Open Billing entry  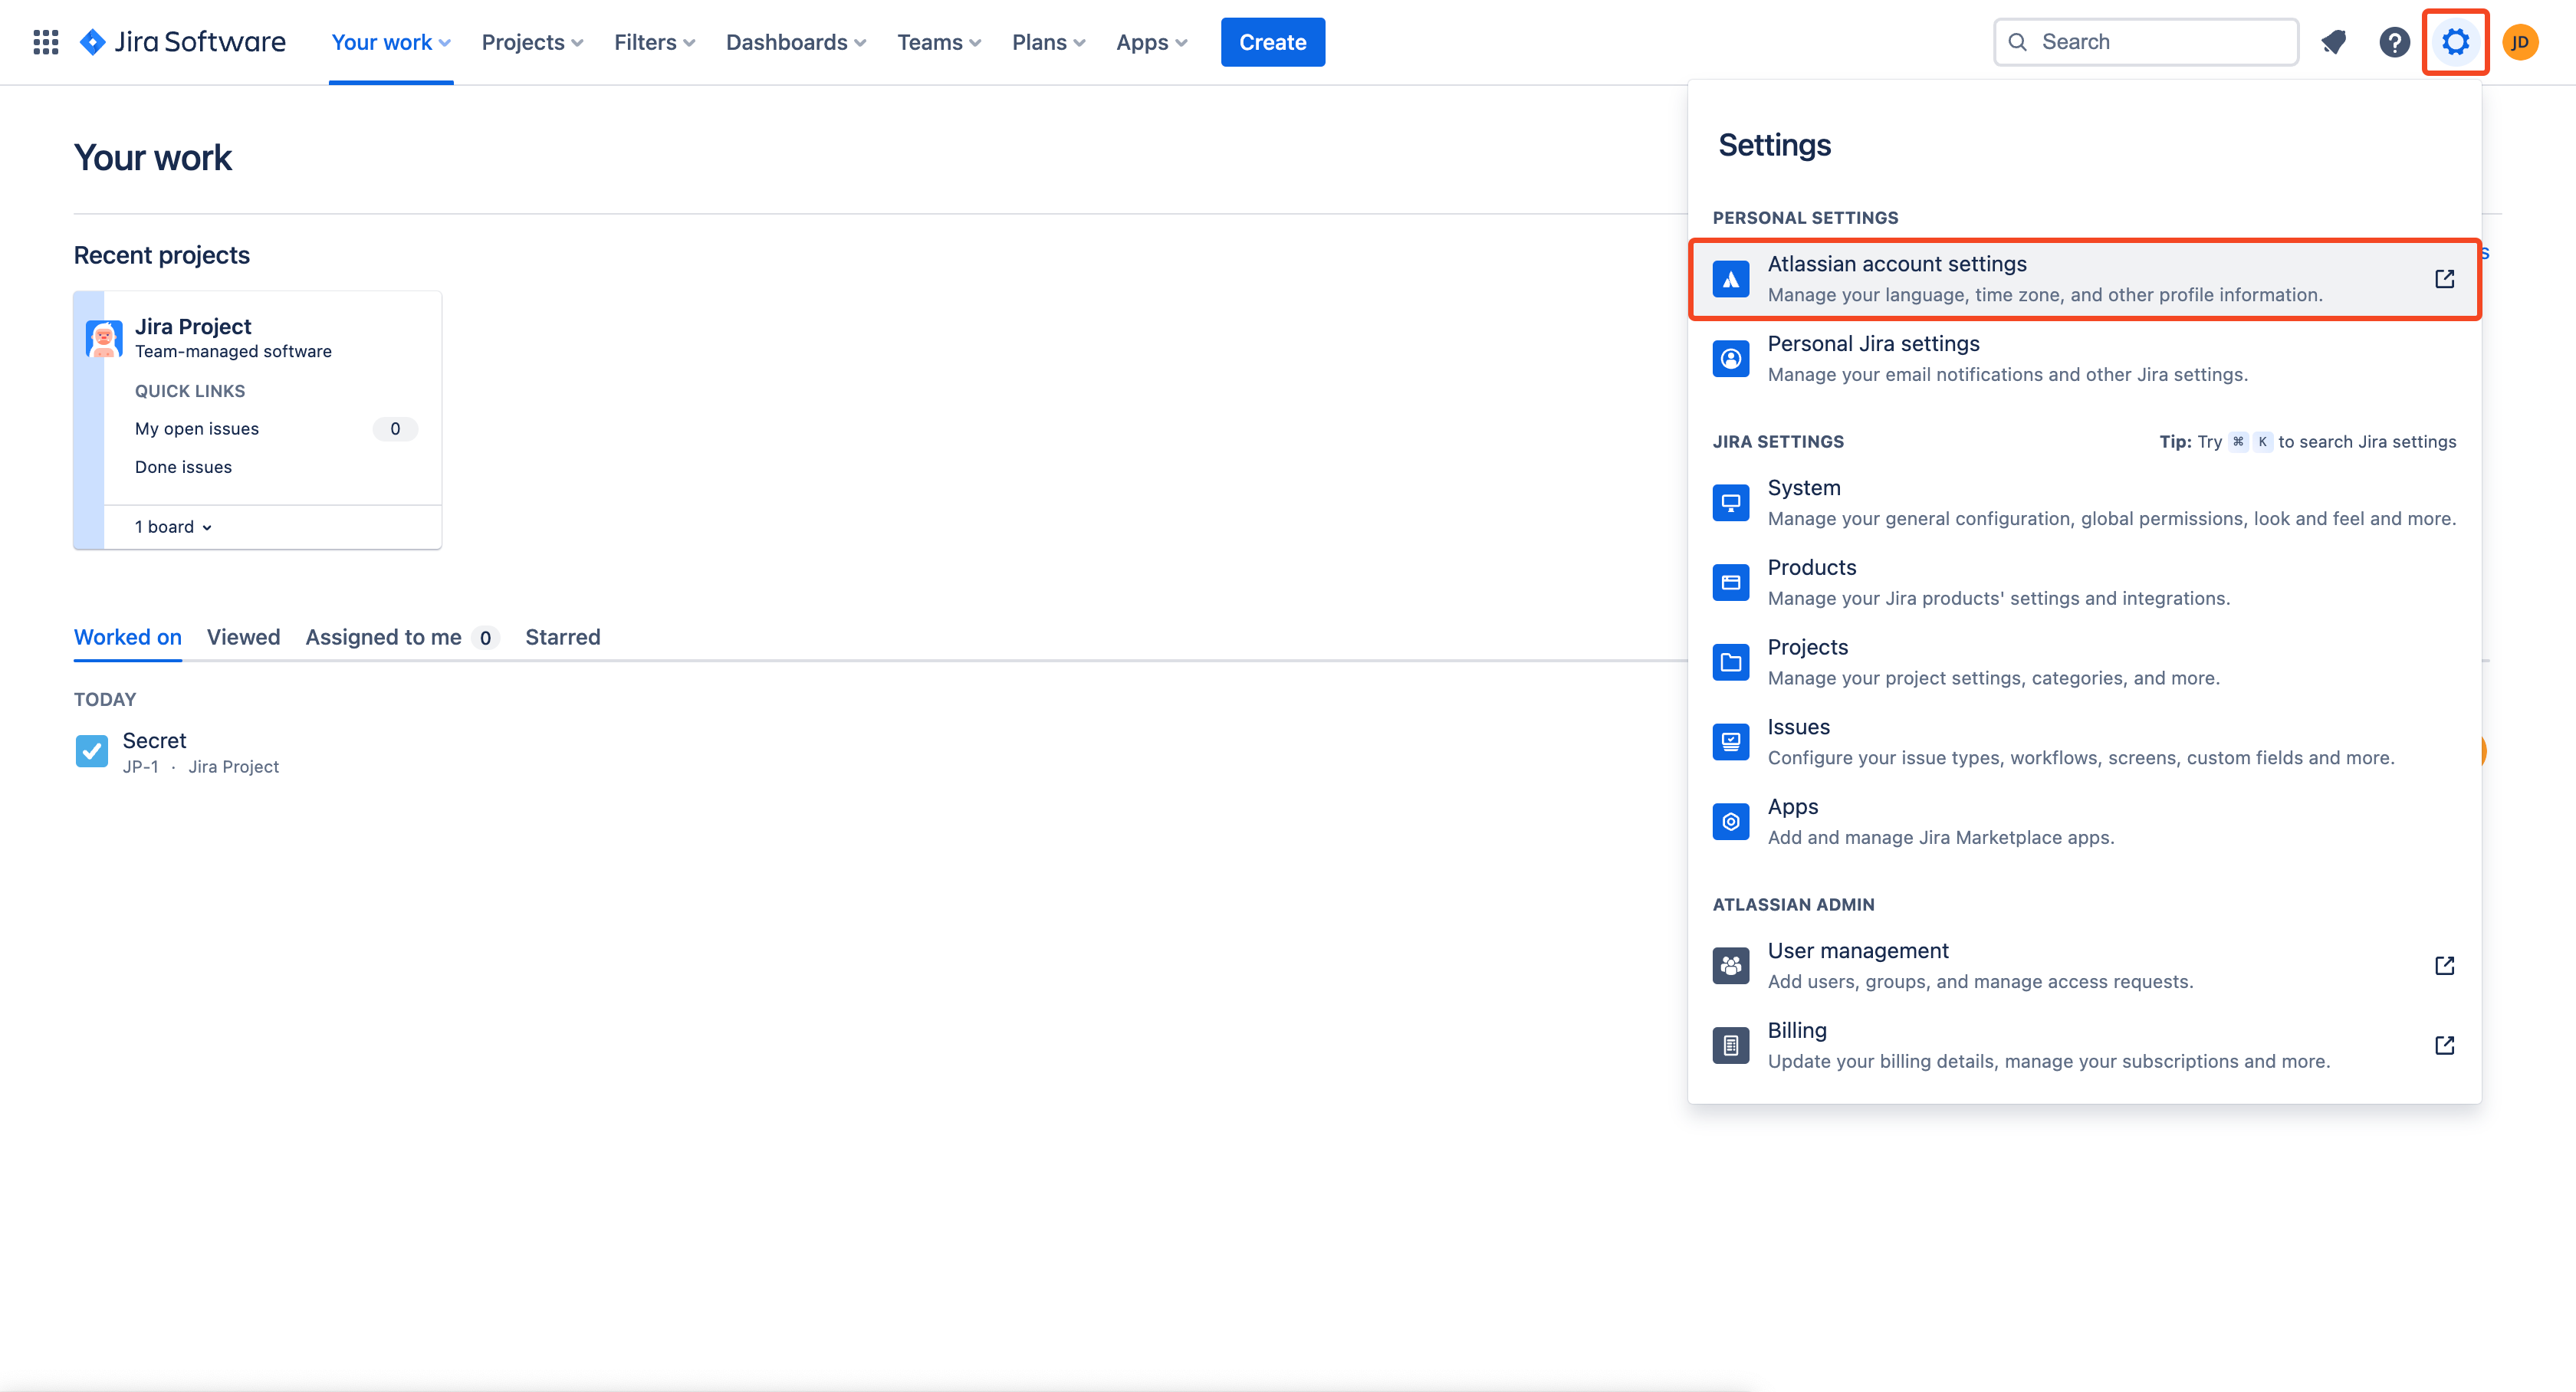(2084, 1046)
